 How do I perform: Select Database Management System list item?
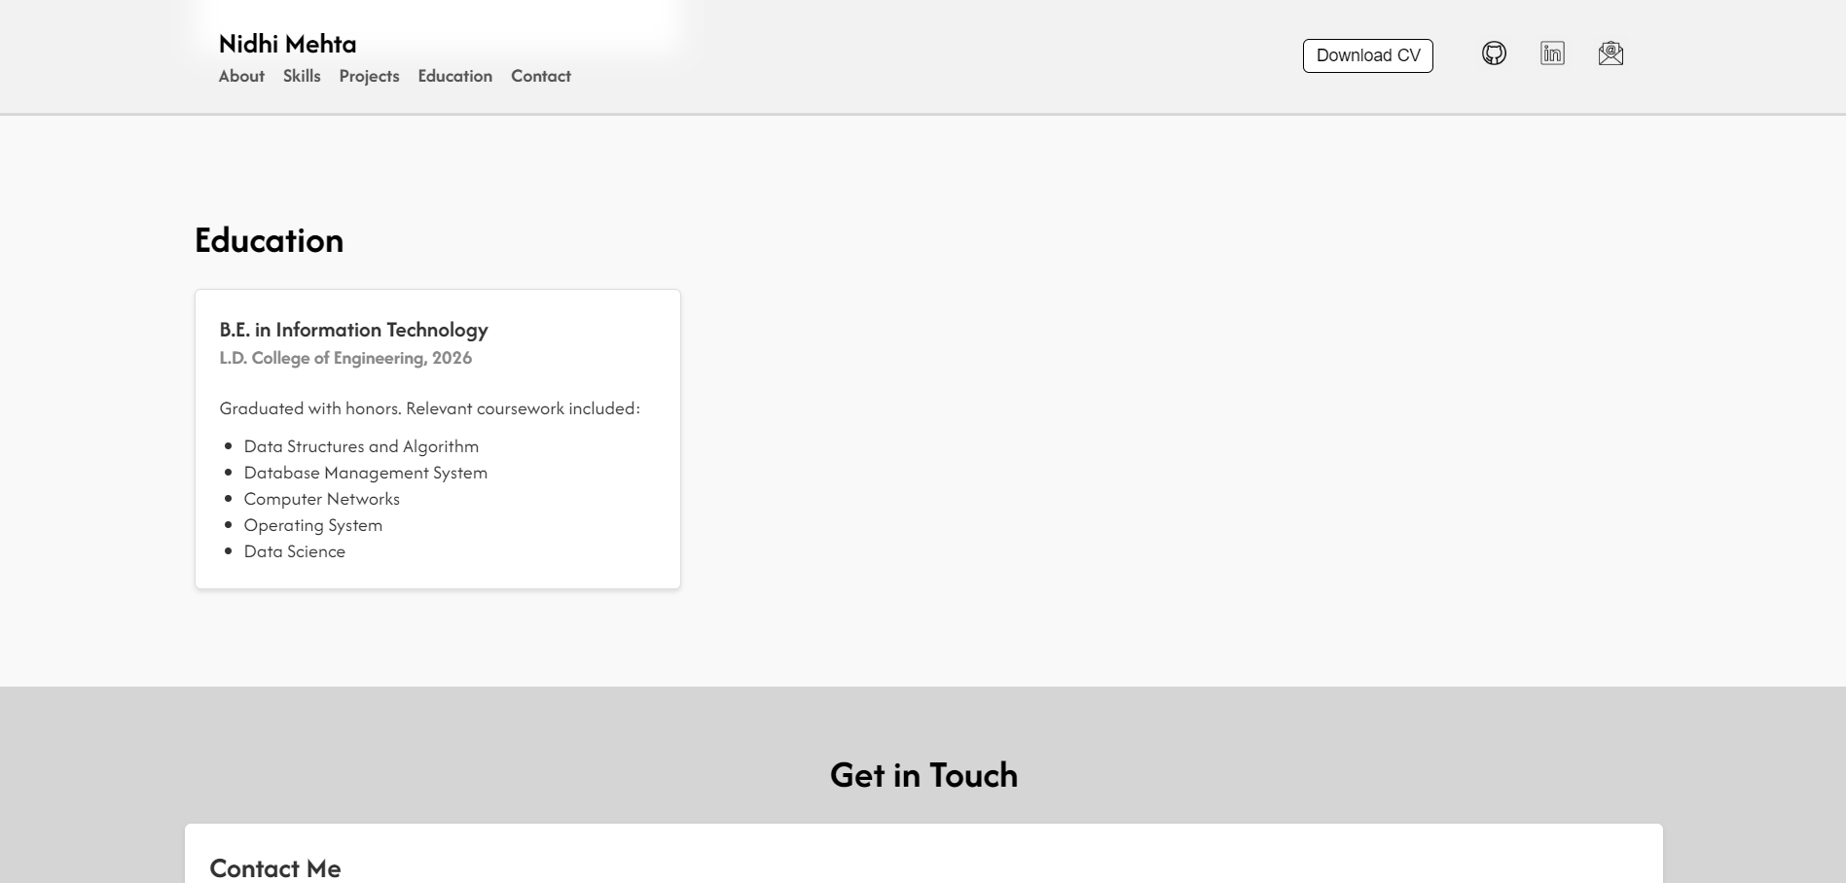[365, 473]
